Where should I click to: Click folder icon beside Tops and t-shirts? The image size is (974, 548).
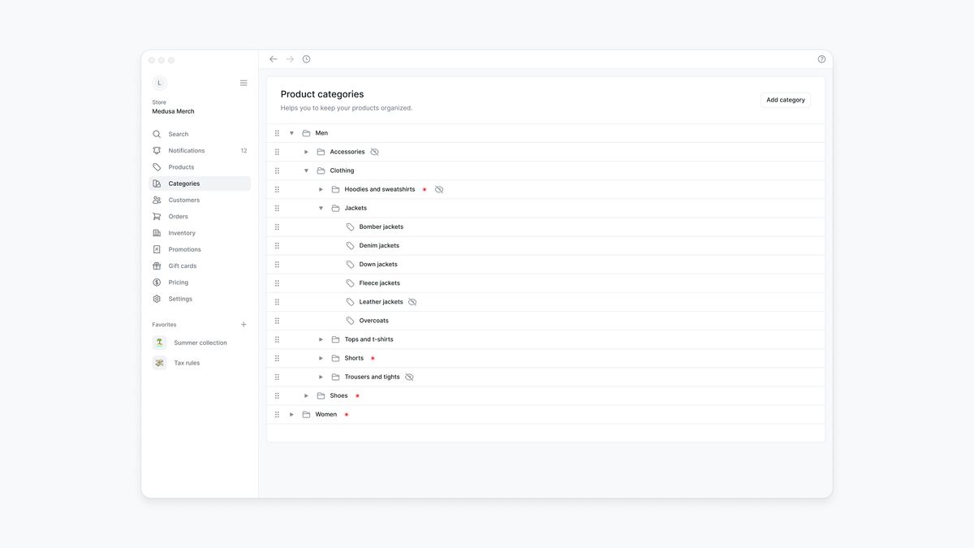click(x=335, y=339)
